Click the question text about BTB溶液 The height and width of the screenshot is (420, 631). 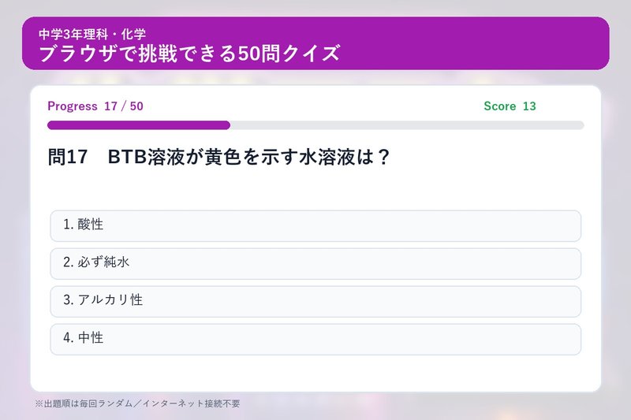(248, 157)
